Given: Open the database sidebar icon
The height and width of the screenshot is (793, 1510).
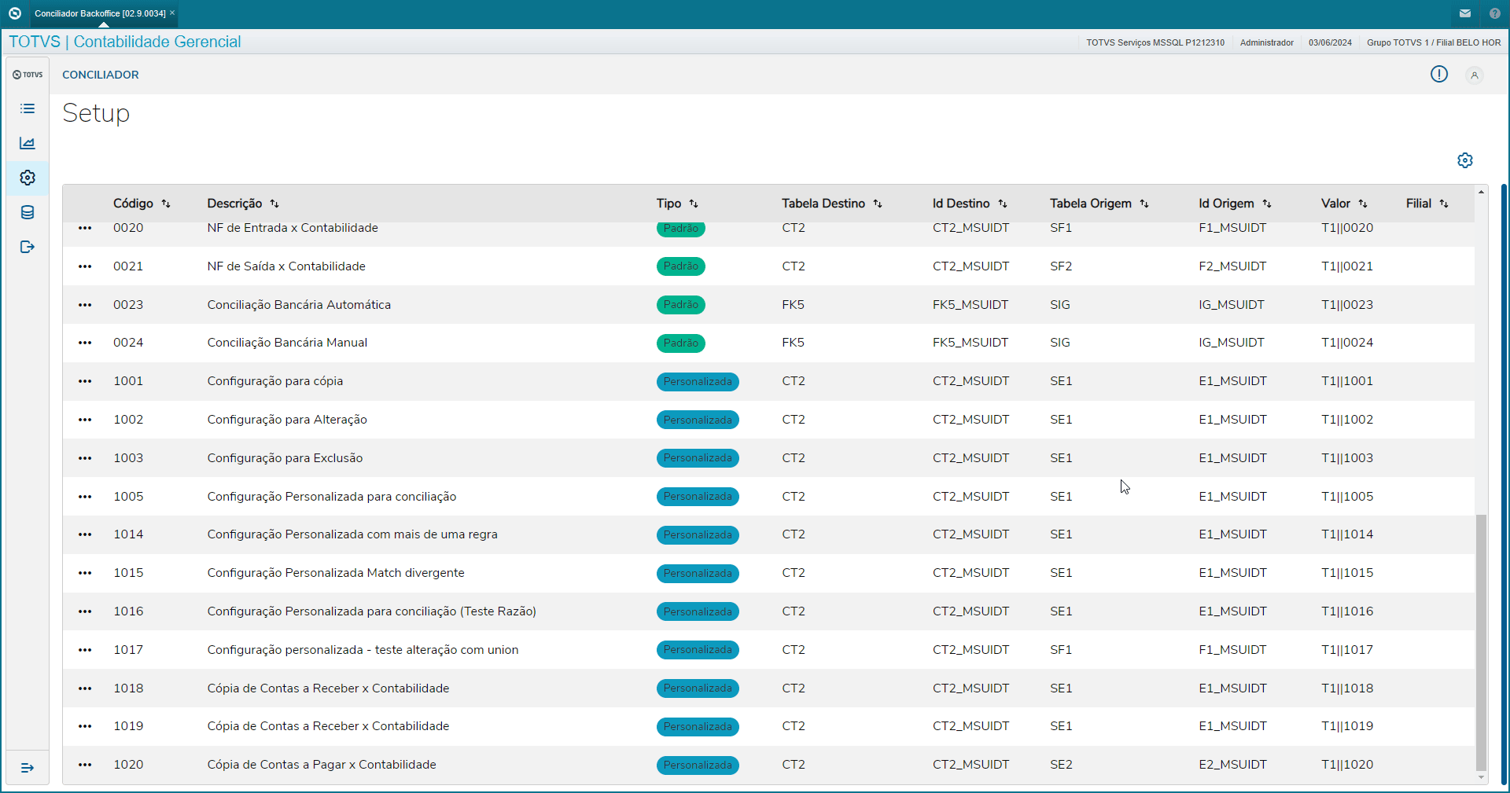Looking at the screenshot, I should [x=28, y=212].
